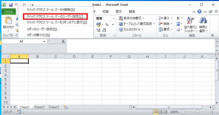The height and width of the screenshot is (115, 219).
Task: Open テーブルとして書式設定 menu
Action: point(137,24)
